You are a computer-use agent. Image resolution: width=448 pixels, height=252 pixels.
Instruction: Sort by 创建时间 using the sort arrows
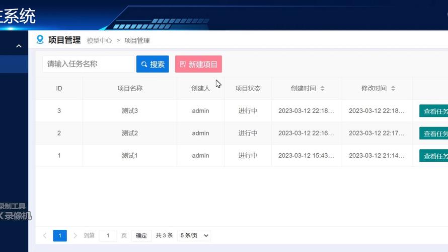click(x=322, y=88)
